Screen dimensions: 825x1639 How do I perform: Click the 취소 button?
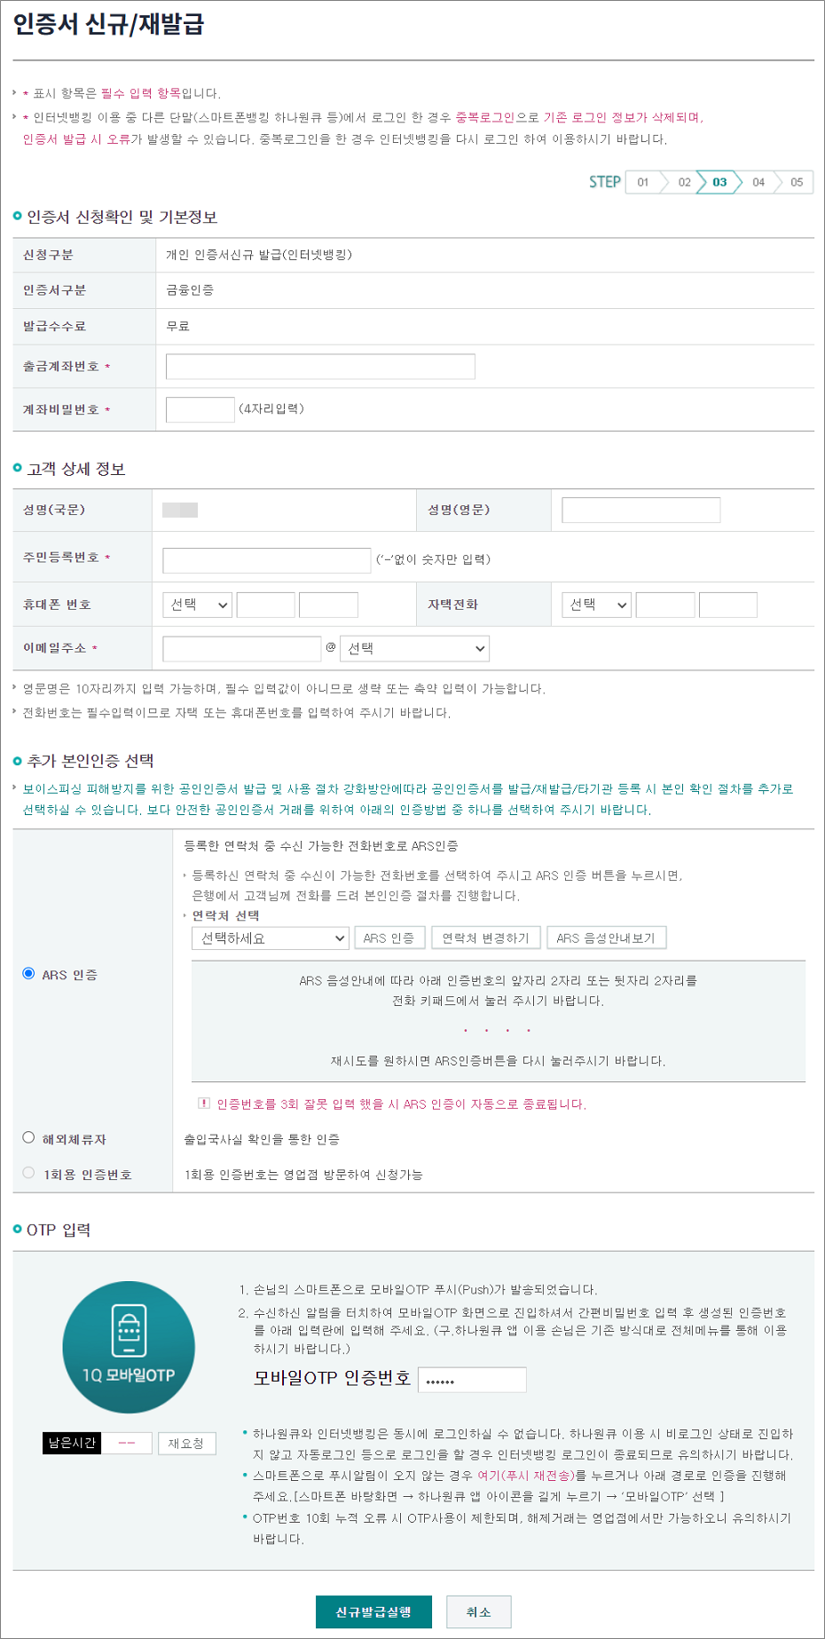point(478,1612)
